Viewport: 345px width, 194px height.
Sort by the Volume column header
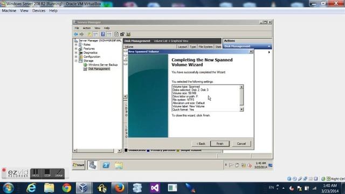pos(150,47)
